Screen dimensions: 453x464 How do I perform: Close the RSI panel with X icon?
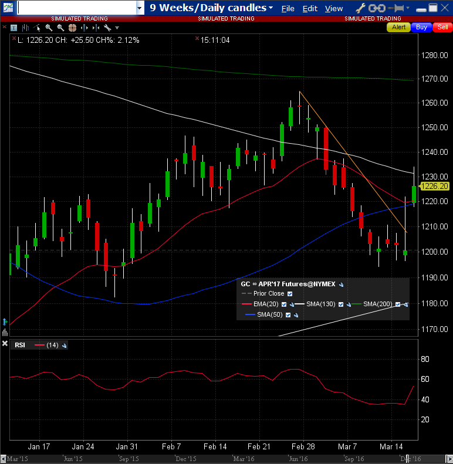5,344
